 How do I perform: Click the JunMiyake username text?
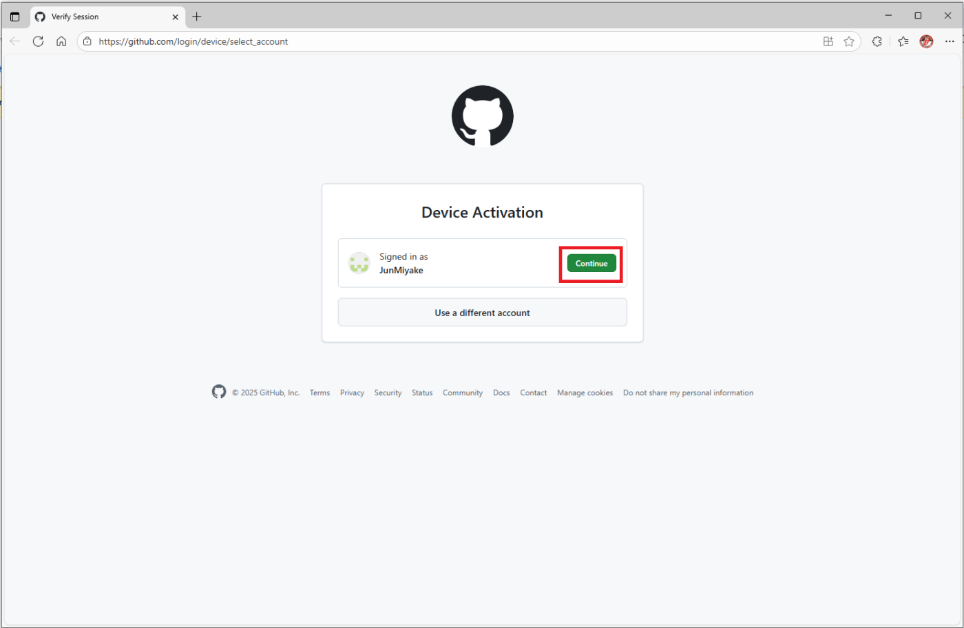(x=401, y=270)
